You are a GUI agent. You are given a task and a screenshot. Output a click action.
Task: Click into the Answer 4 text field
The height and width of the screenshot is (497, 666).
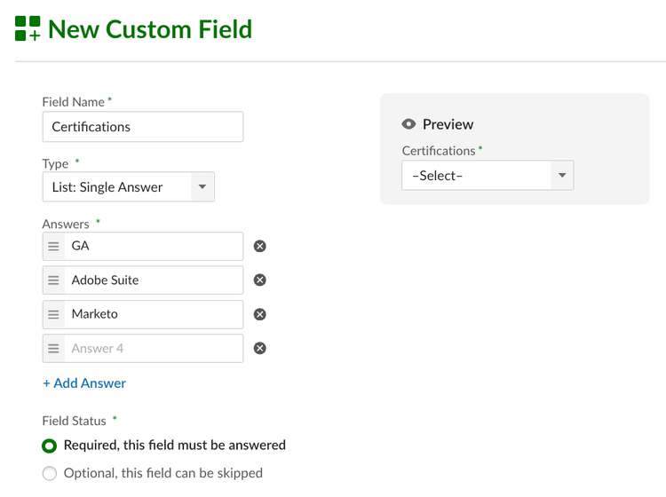pyautogui.click(x=154, y=349)
